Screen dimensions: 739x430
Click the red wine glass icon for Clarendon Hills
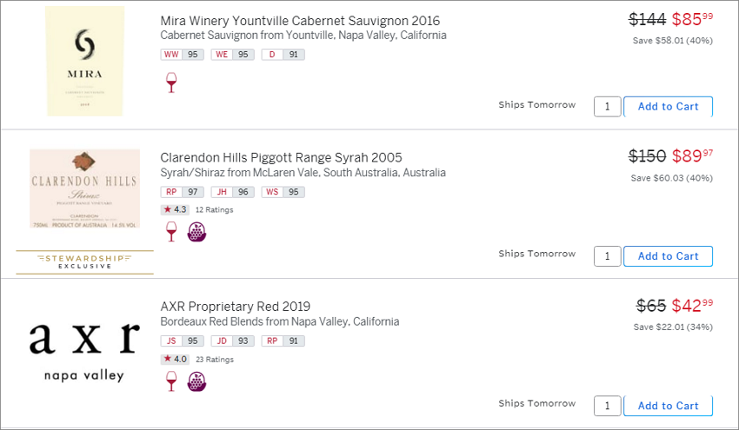tap(171, 232)
